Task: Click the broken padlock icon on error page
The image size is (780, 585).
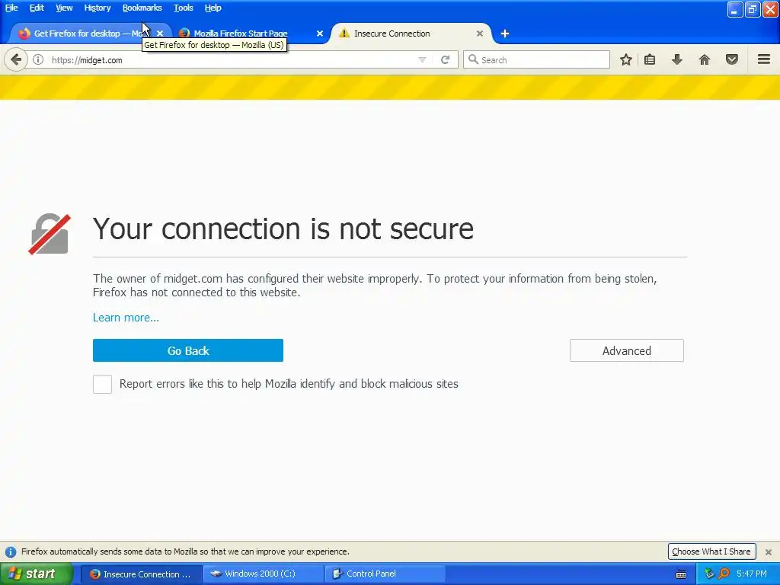Action: tap(50, 234)
